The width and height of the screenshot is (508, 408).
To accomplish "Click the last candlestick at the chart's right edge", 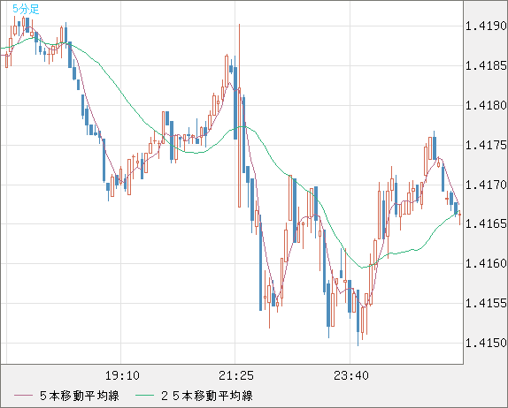I will tap(459, 217).
